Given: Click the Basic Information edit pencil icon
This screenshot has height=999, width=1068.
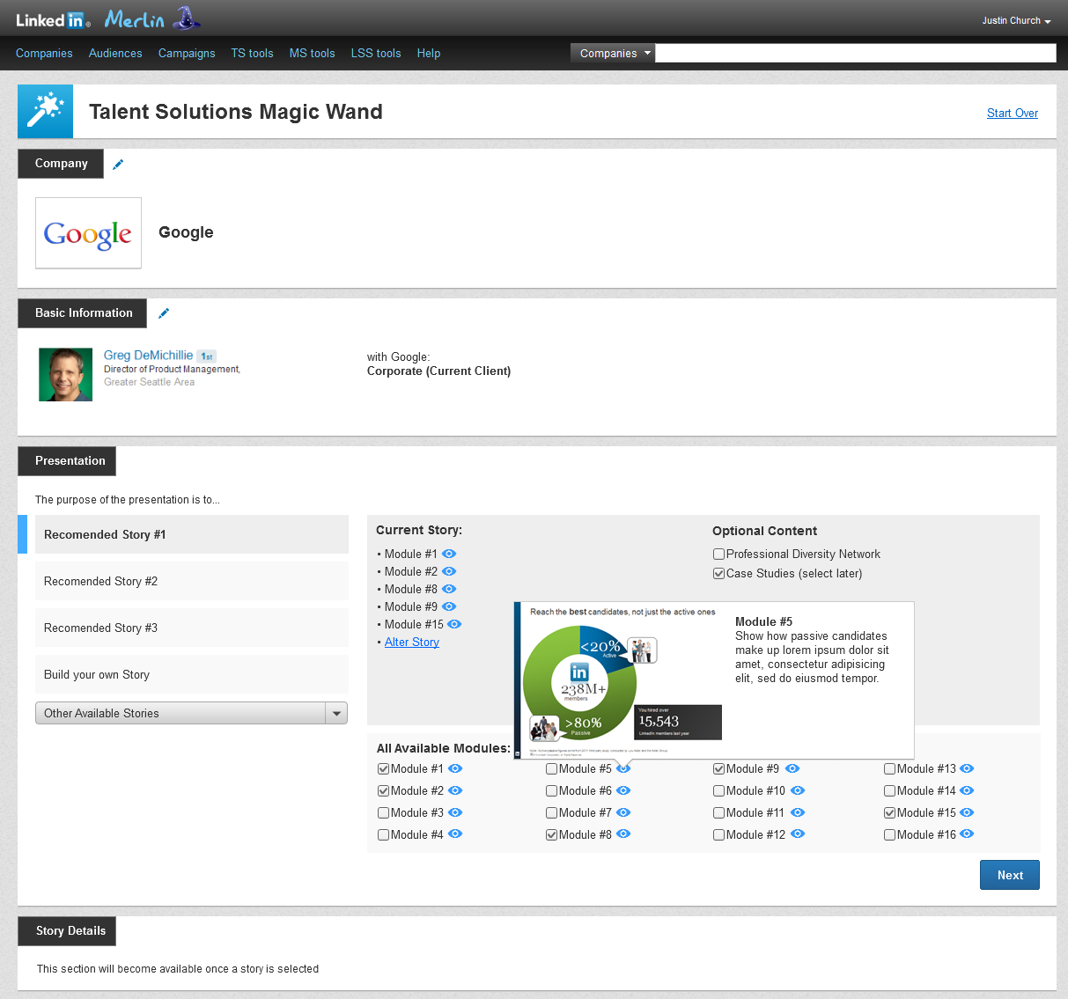Looking at the screenshot, I should pyautogui.click(x=164, y=313).
